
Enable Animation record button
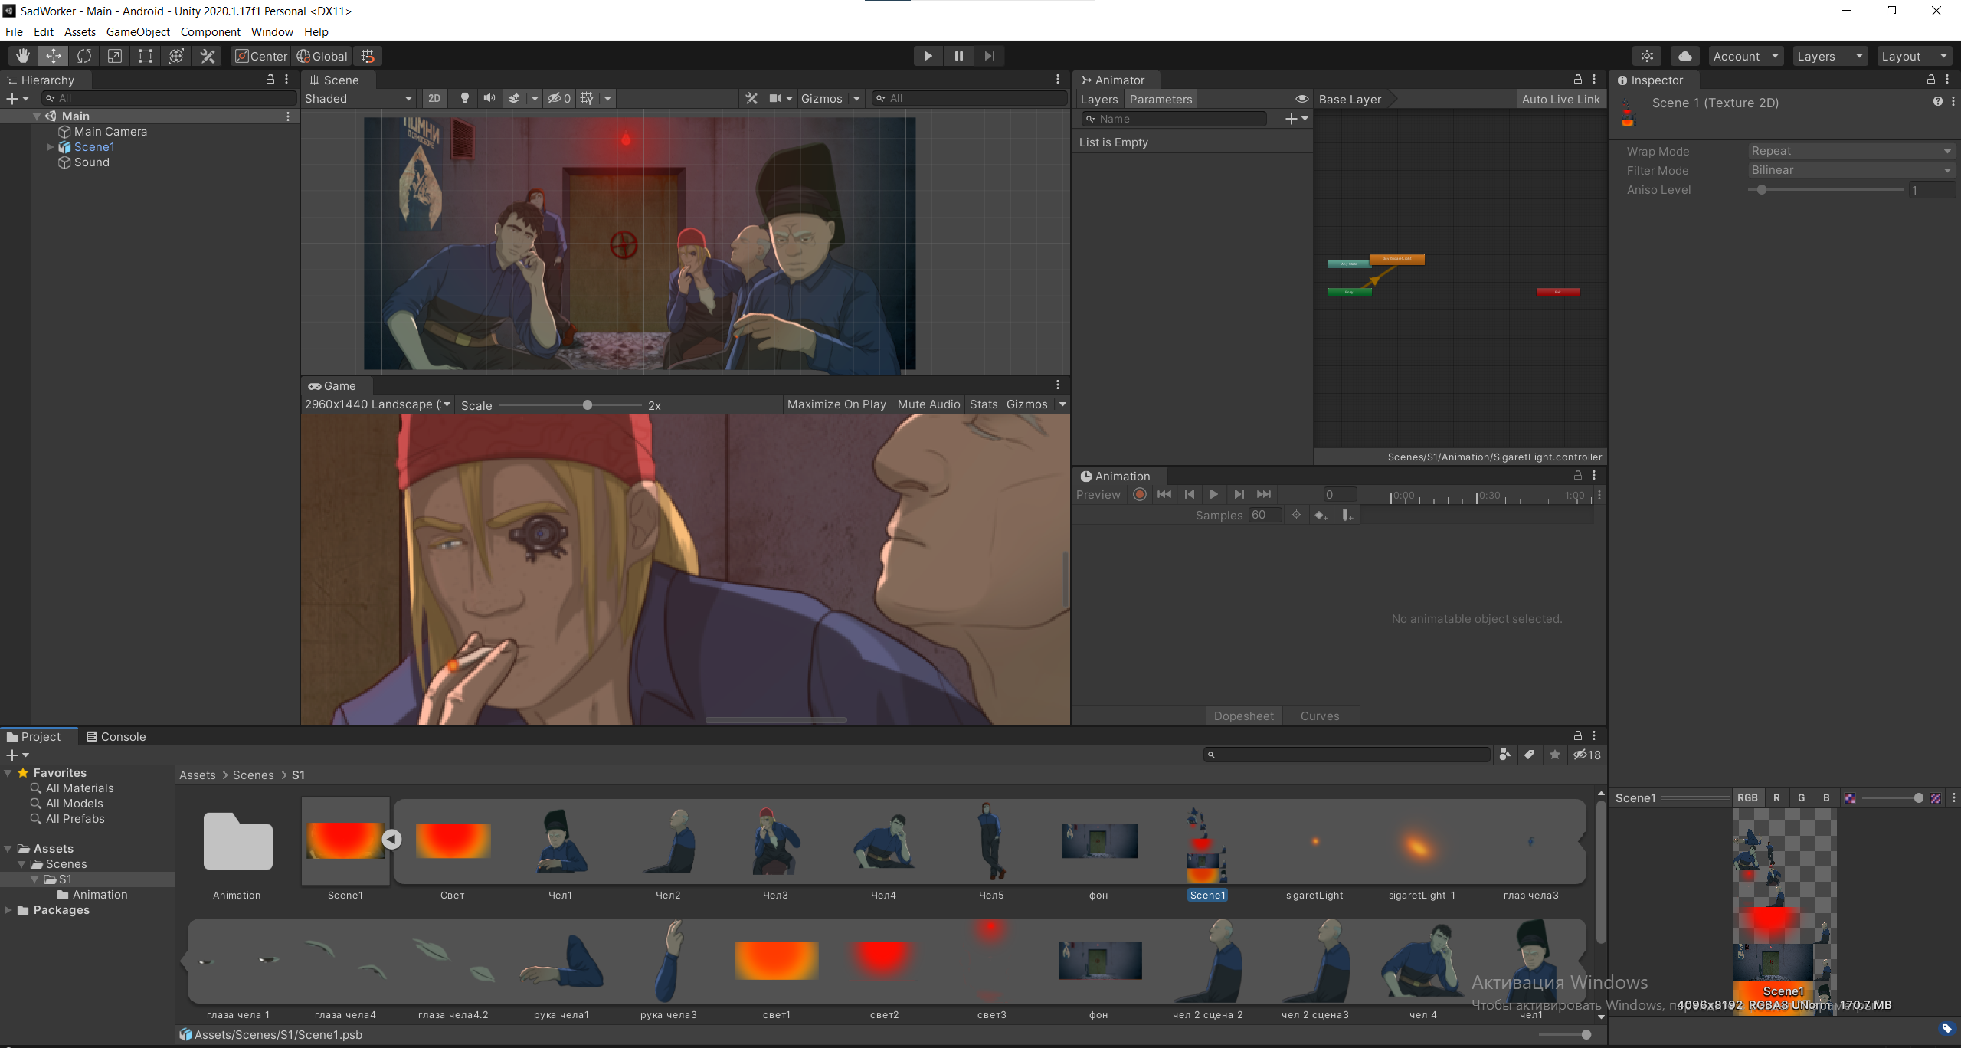(1140, 494)
